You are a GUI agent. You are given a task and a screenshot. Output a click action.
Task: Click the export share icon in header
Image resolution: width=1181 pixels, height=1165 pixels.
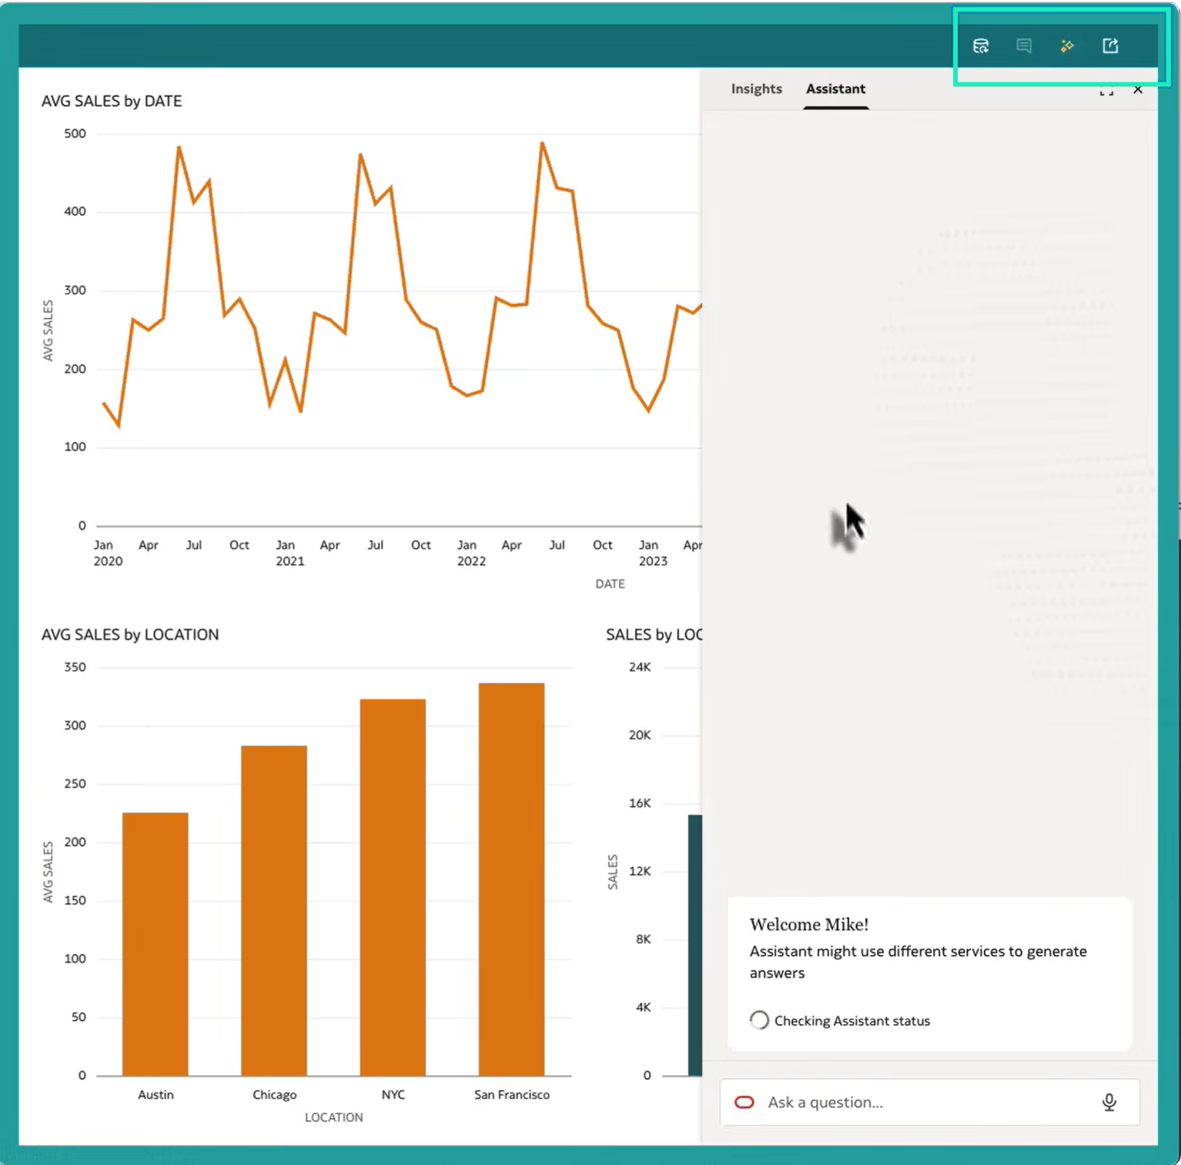[1110, 46]
